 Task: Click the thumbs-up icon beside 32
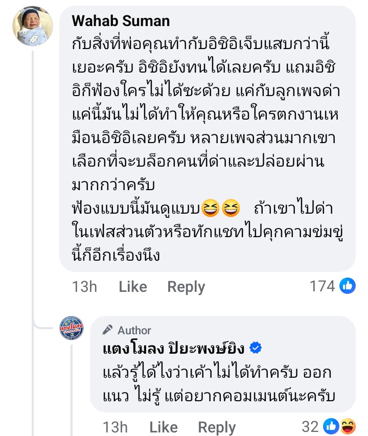[331, 426]
